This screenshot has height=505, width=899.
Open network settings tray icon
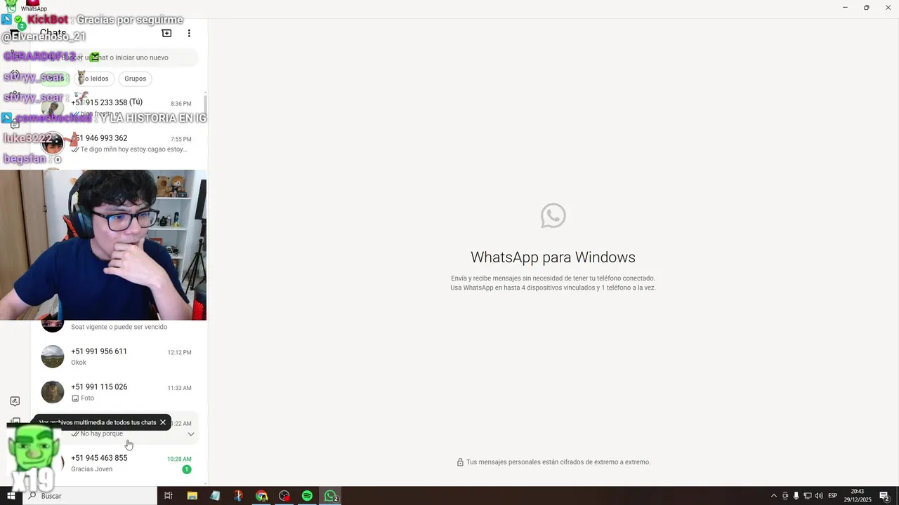point(808,496)
